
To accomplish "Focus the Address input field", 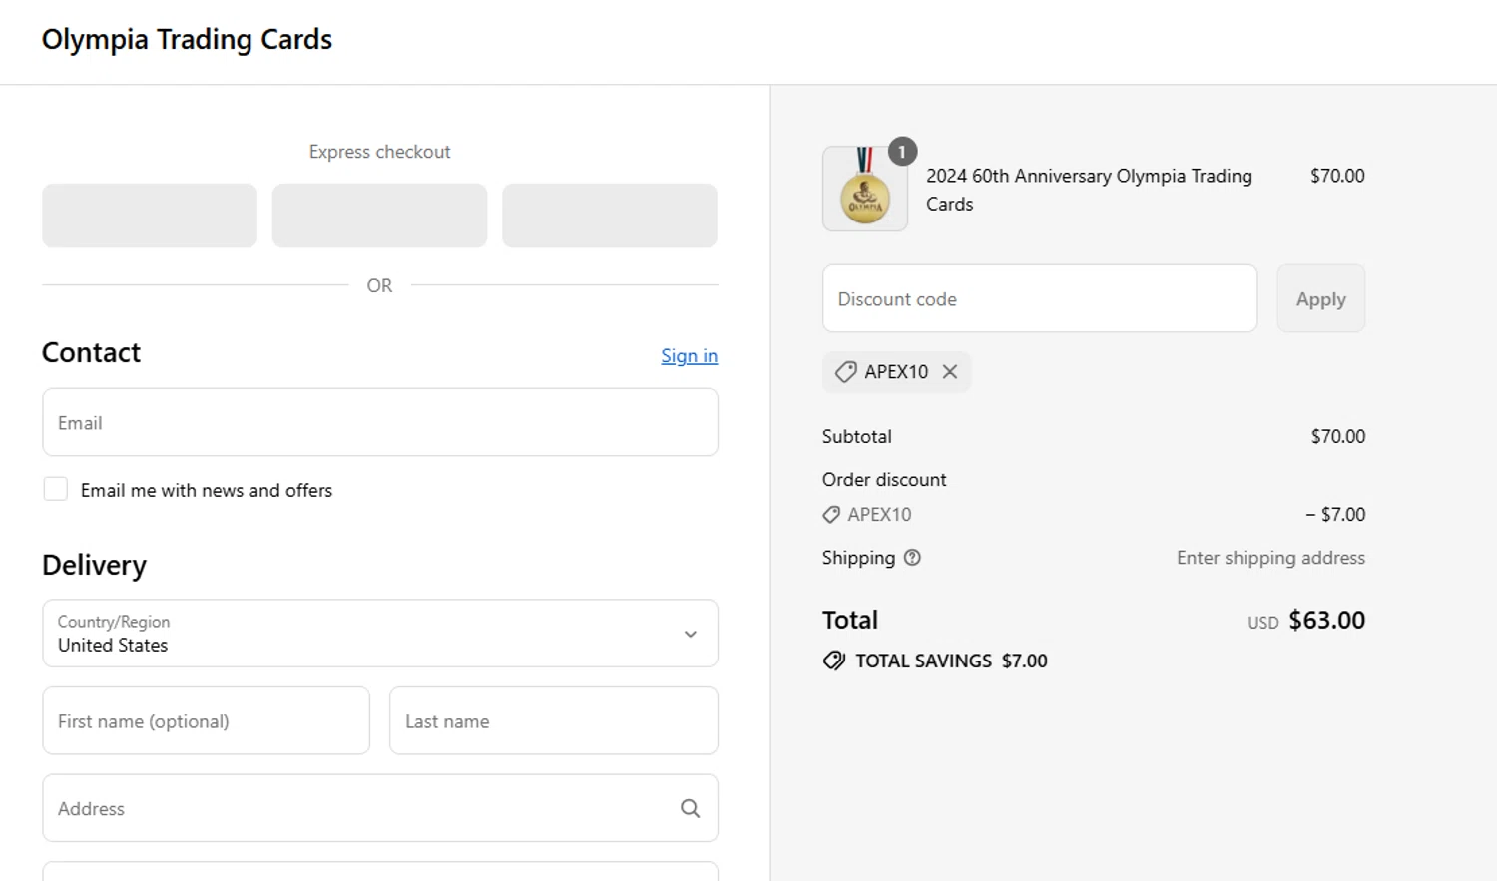I will 380,808.
